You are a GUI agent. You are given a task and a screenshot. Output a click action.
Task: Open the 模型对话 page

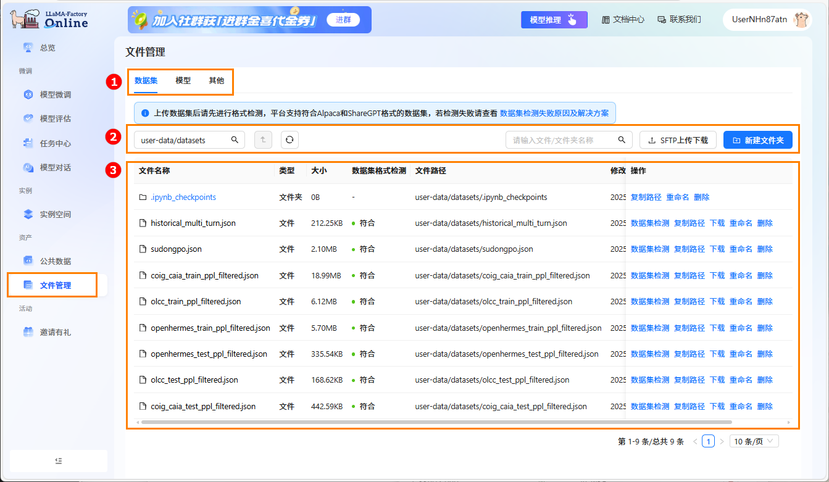pyautogui.click(x=51, y=167)
